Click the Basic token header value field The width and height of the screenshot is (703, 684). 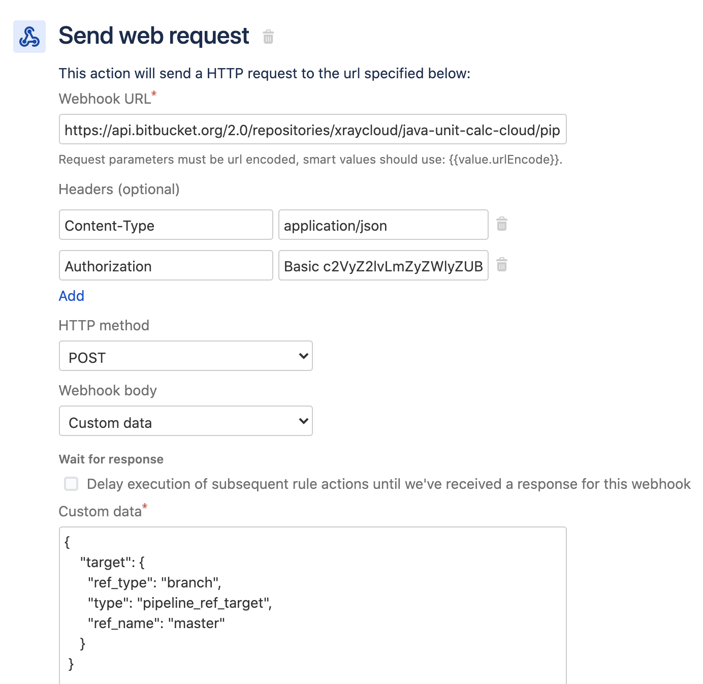(384, 265)
